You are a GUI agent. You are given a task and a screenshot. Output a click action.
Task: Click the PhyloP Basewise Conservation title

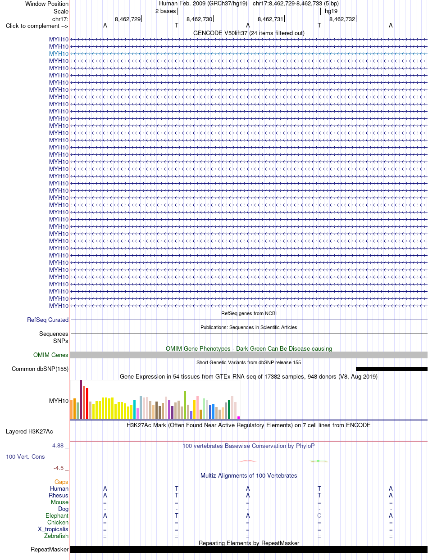(x=249, y=446)
